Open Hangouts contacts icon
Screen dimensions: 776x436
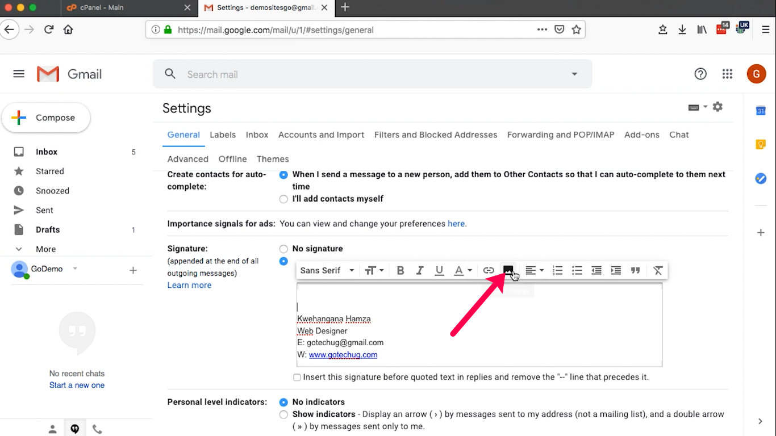53,429
